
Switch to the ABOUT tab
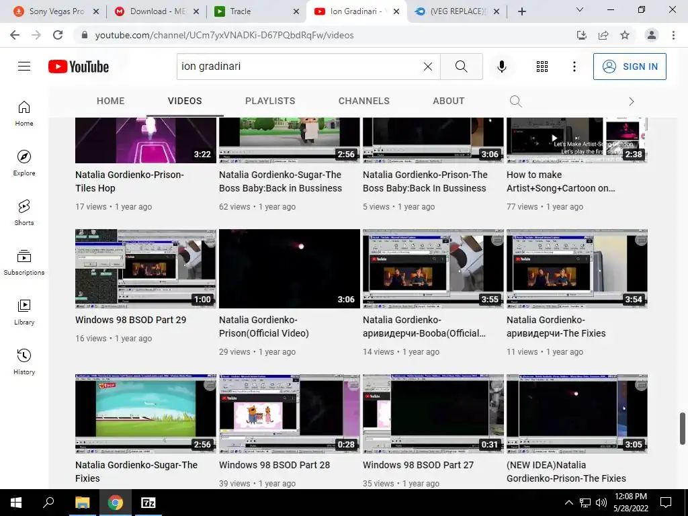tap(448, 101)
